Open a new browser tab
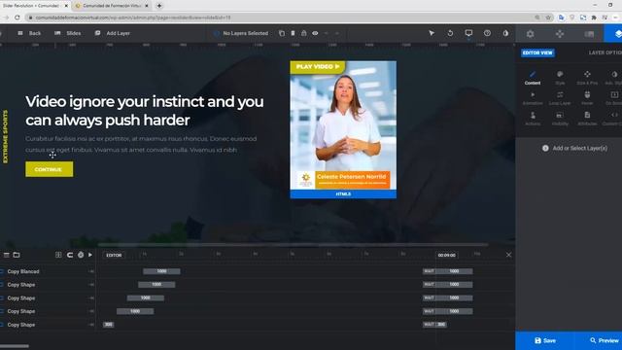This screenshot has height=350, width=622. coord(159,6)
